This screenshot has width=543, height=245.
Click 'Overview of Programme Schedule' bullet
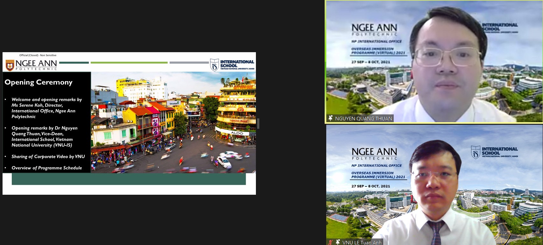pyautogui.click(x=47, y=168)
